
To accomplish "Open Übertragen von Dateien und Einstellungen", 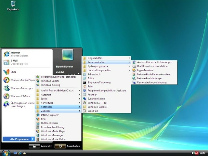I will pos(19,104).
